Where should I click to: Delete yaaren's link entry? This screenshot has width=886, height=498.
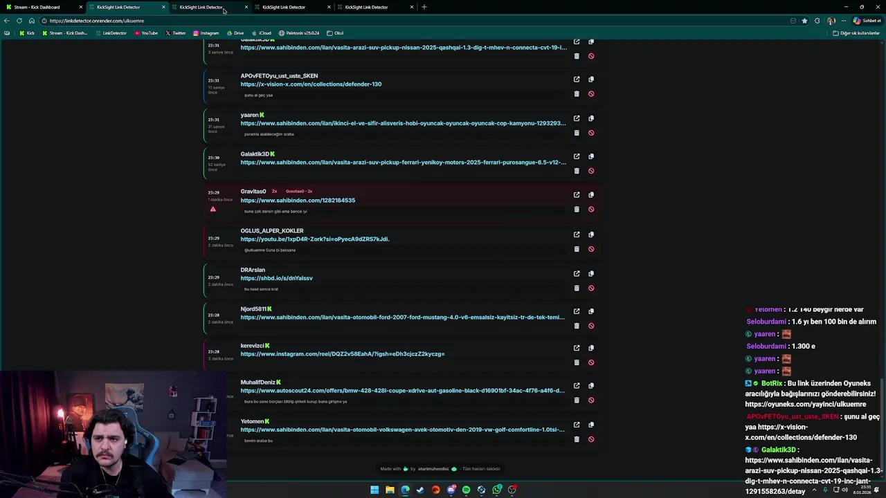point(577,133)
